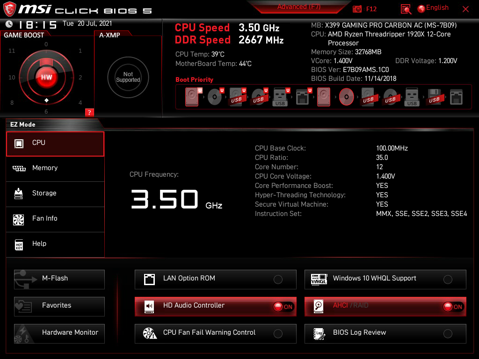Select the UEFI USB hard disk boot icon
The height and width of the screenshot is (359, 479).
238,97
